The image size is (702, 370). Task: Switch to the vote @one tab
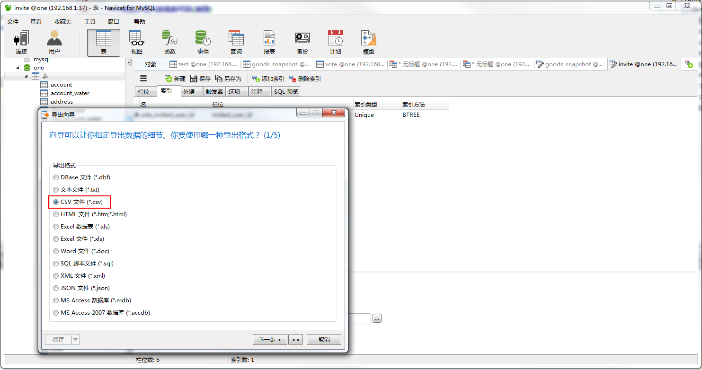351,64
